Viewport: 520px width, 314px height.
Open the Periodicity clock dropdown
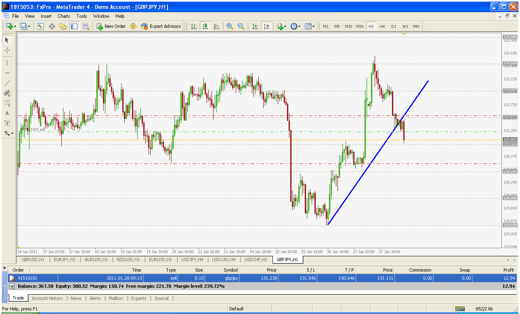click(x=295, y=26)
